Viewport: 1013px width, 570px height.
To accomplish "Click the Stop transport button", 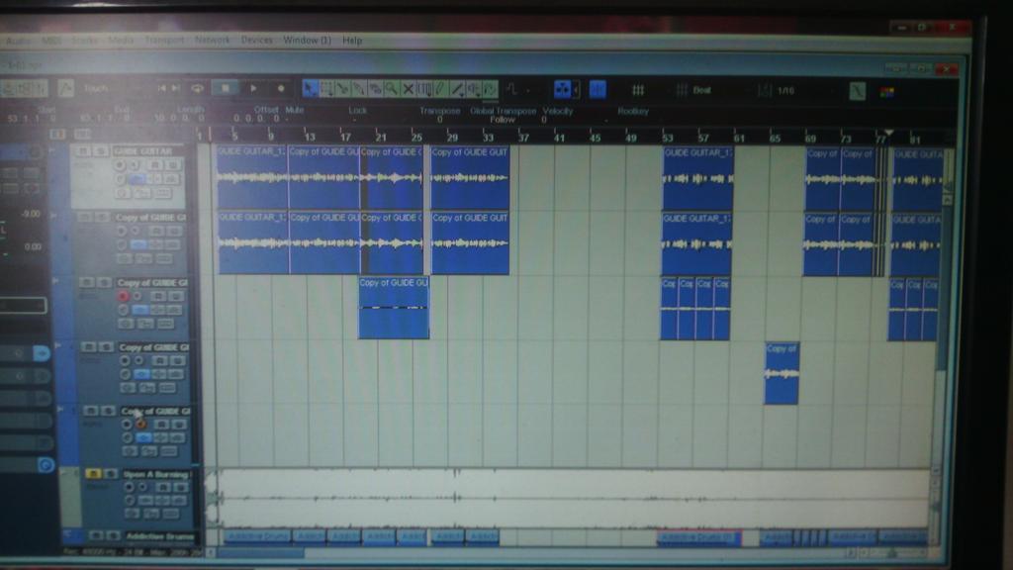I will 225,88.
